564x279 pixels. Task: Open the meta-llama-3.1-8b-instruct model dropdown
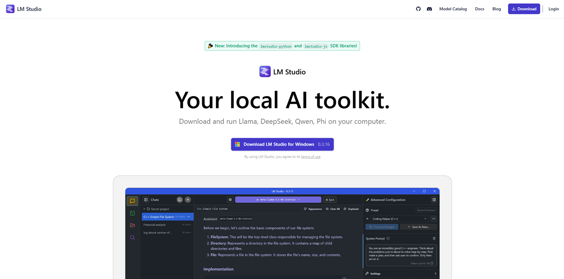point(278,200)
